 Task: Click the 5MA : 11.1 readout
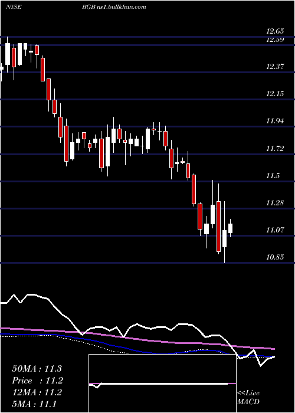[34, 404]
